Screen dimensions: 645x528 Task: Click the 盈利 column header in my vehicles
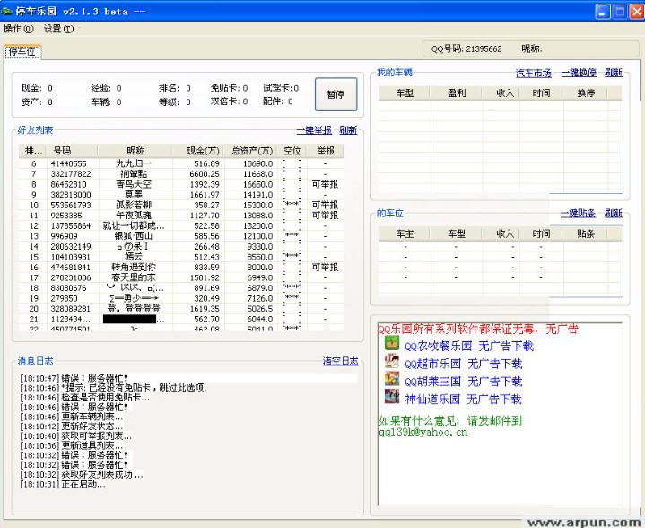click(x=456, y=93)
